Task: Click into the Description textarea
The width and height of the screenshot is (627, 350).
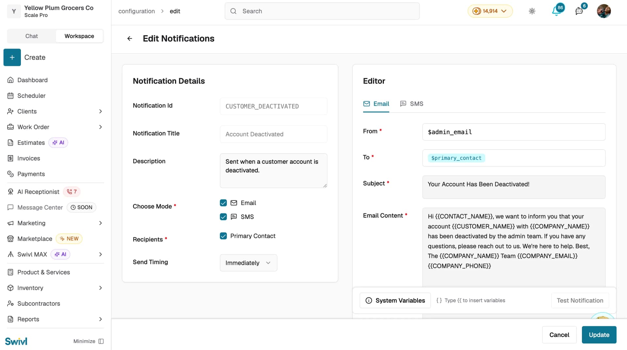Action: click(273, 171)
